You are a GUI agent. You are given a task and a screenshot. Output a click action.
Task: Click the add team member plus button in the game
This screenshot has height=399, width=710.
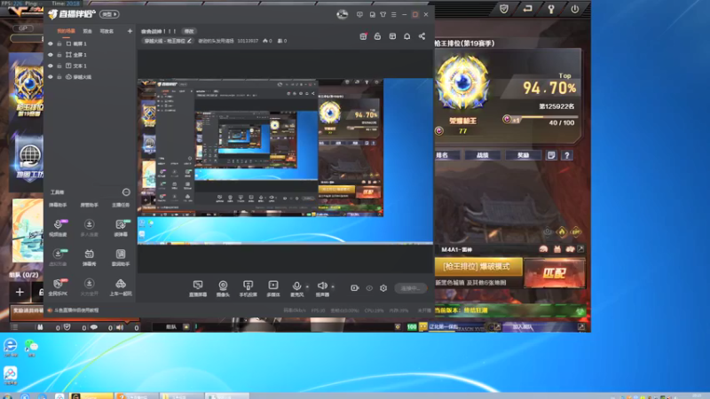(x=20, y=293)
